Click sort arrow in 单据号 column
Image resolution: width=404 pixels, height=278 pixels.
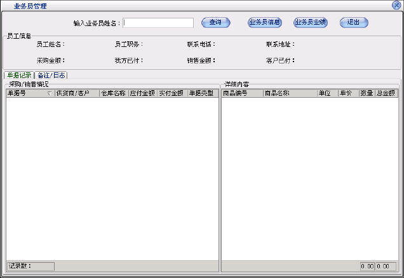[50, 93]
